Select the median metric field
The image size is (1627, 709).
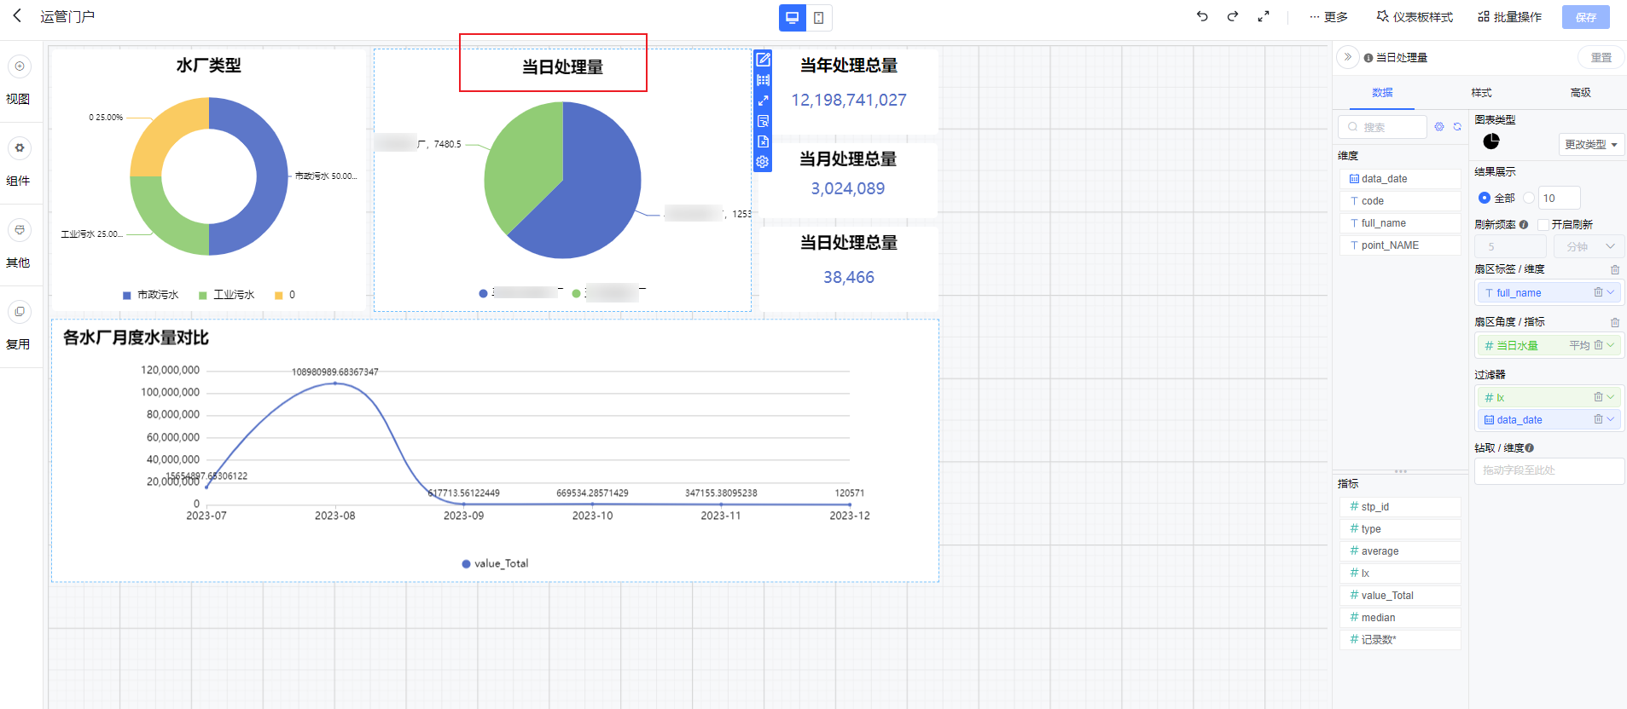point(1400,618)
